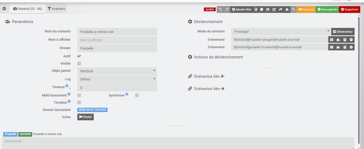Open the plugin puzzle icon for Tri-selectifs event
This screenshot has width=364, height=149.
point(338,47)
